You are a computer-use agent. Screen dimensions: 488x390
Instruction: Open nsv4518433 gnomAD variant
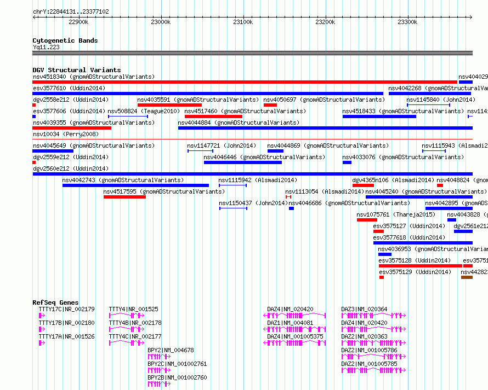point(403,111)
